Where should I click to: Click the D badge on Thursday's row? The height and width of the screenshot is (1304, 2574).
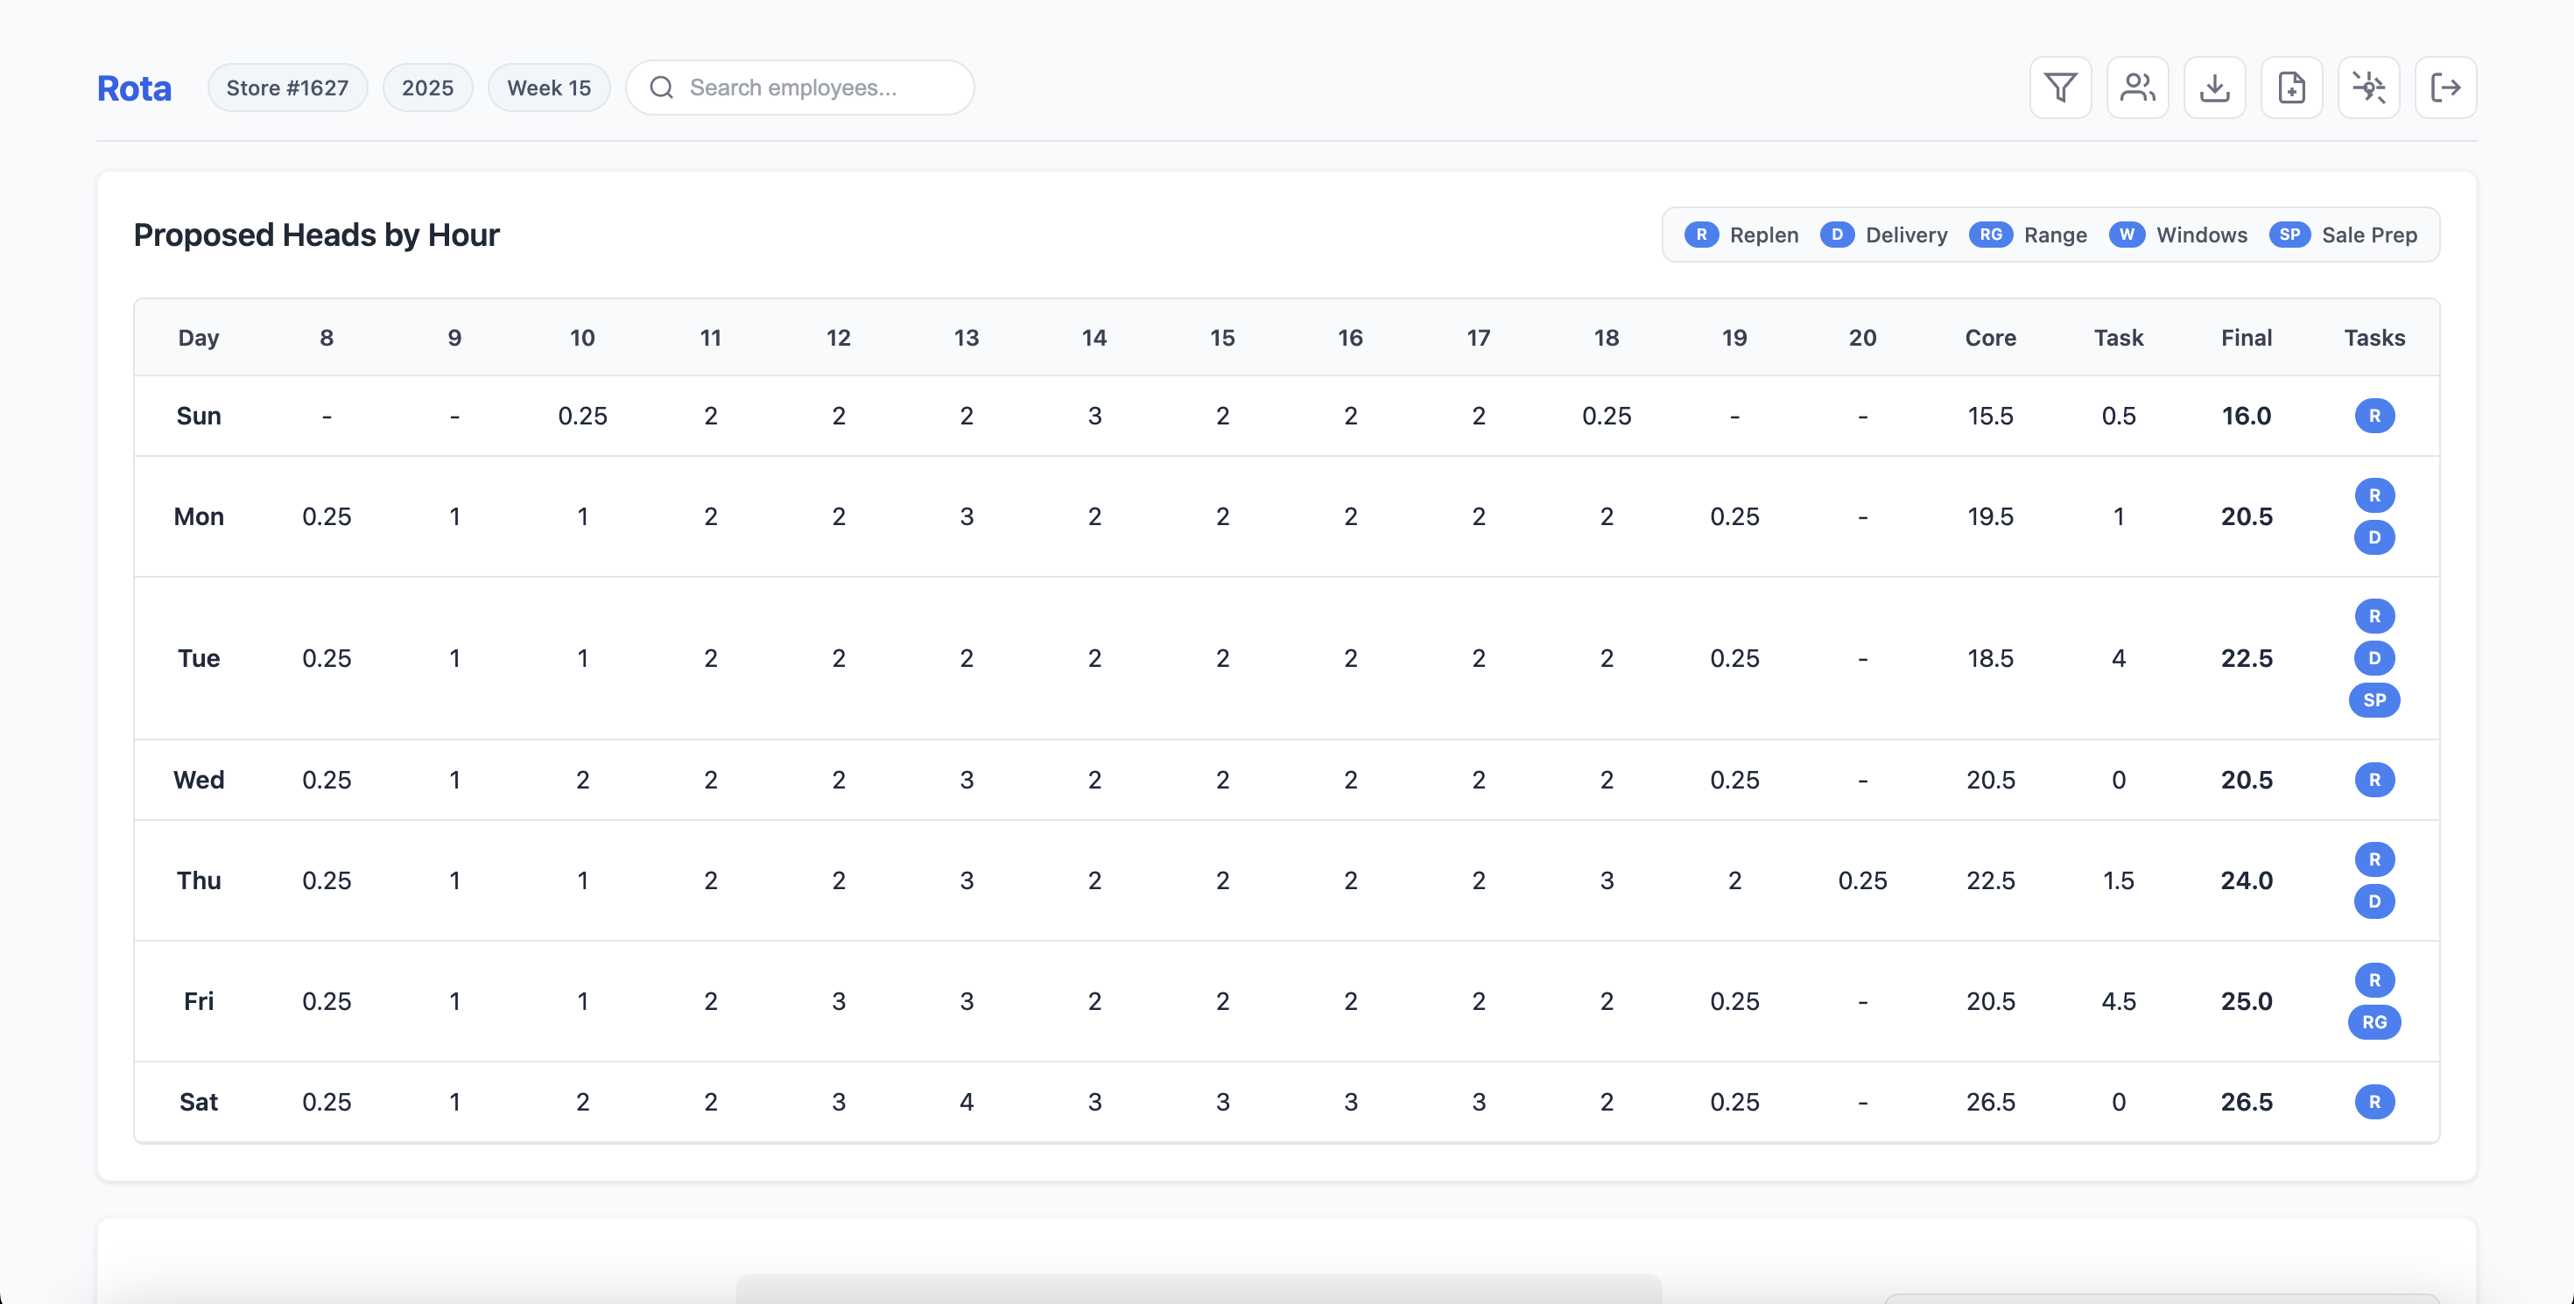pos(2376,901)
